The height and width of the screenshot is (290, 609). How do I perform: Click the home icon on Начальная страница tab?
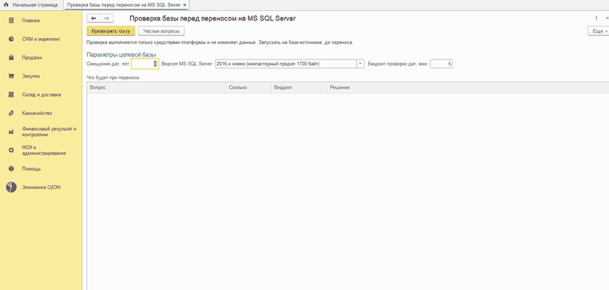[x=6, y=5]
